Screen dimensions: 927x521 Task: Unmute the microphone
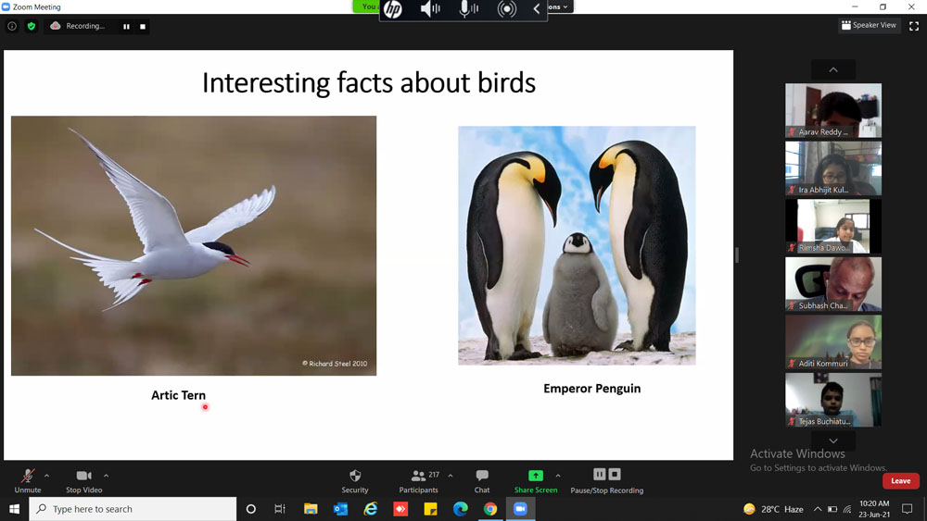pos(27,481)
